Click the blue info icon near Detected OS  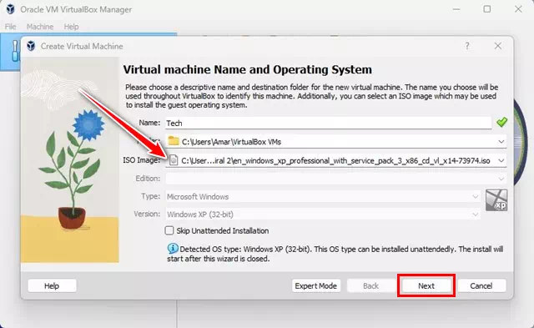coord(173,249)
